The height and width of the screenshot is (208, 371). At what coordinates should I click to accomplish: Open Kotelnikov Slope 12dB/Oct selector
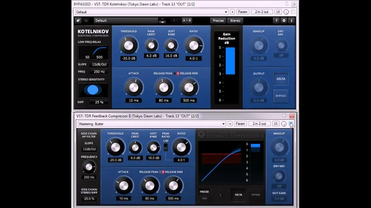coord(99,64)
